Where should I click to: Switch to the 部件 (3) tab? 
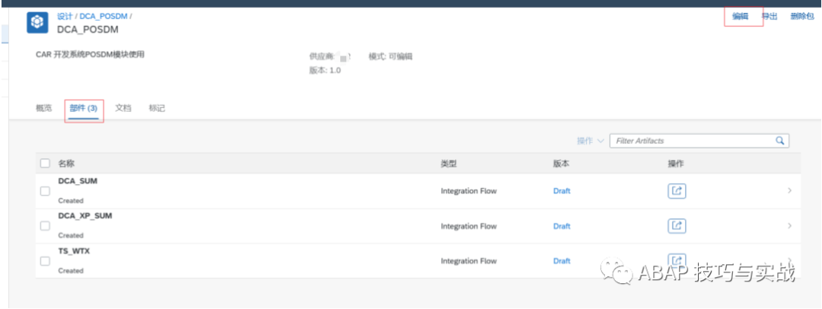tap(84, 108)
